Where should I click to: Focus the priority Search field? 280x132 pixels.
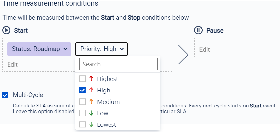[118, 64]
